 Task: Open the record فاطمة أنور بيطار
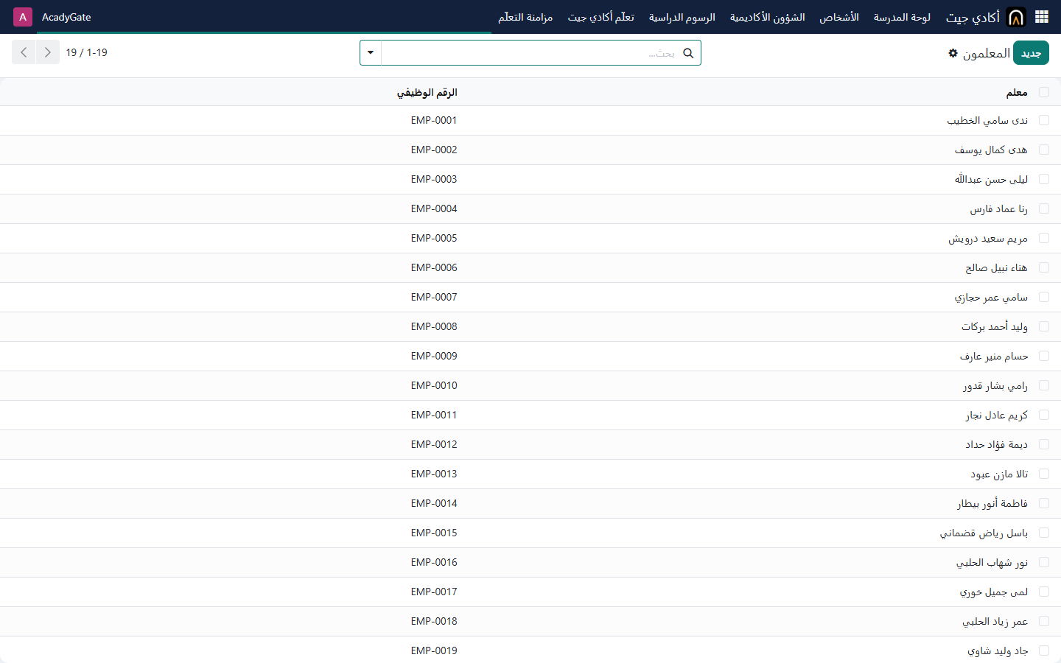(x=992, y=503)
